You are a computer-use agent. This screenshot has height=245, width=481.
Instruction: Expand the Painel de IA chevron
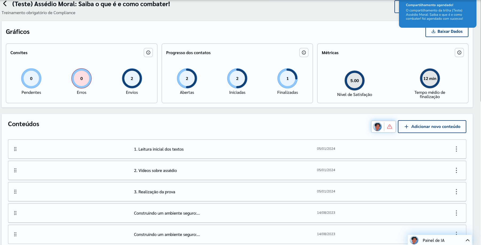click(468, 240)
